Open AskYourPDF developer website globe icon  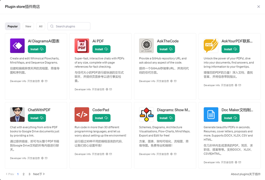(x=236, y=85)
